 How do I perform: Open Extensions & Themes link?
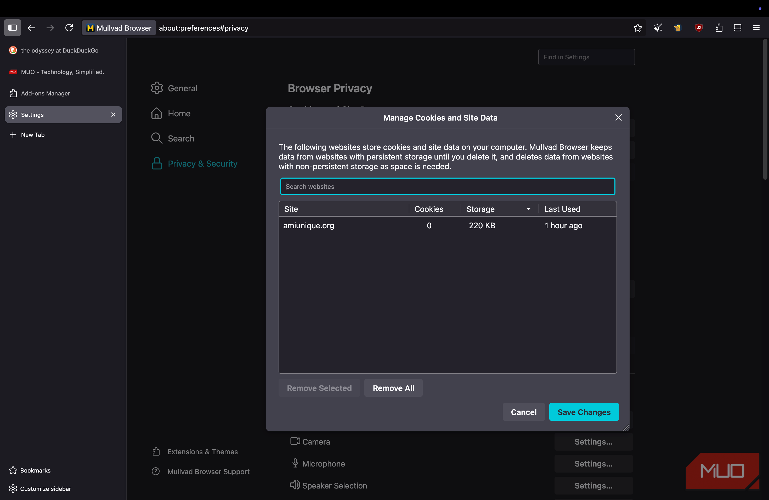tap(195, 452)
